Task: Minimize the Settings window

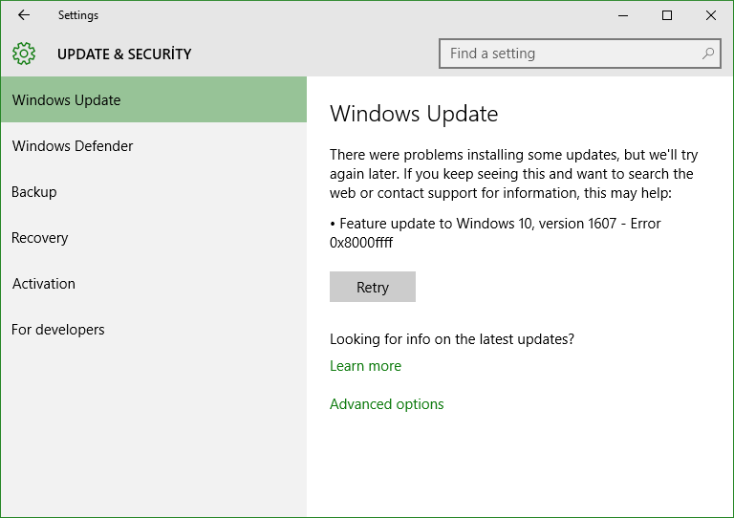Action: 623,15
